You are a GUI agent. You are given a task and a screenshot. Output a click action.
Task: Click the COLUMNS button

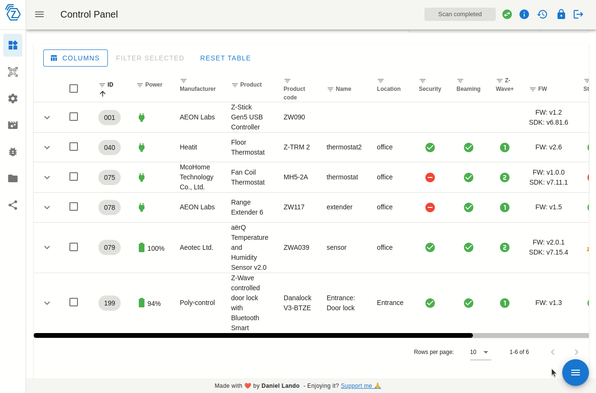(x=76, y=58)
